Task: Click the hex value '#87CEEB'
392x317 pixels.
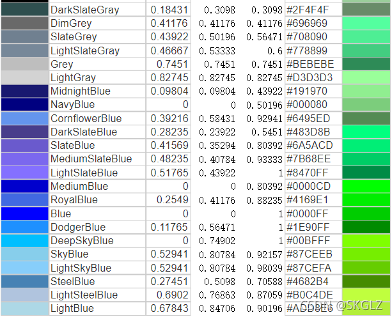Action: 310,254
